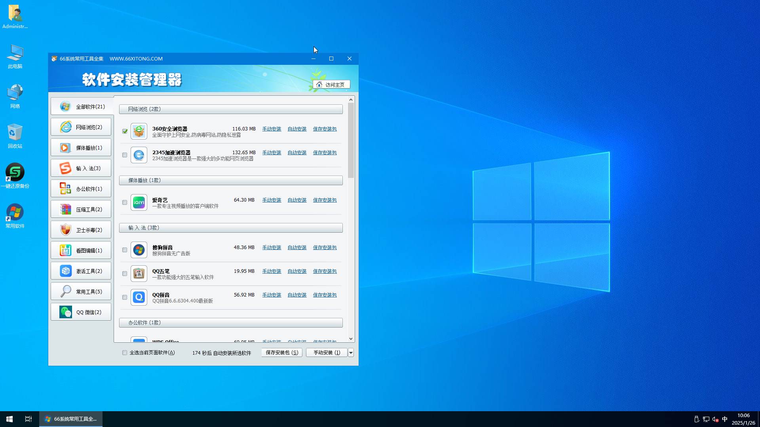Screen dimensions: 760x427
Task: Select the 媒体播放(1) category tab
Action: pos(81,147)
